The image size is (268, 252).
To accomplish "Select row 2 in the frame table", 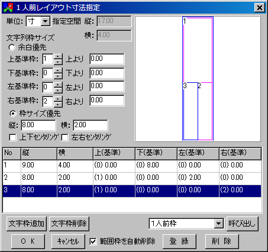I will coord(132,177).
